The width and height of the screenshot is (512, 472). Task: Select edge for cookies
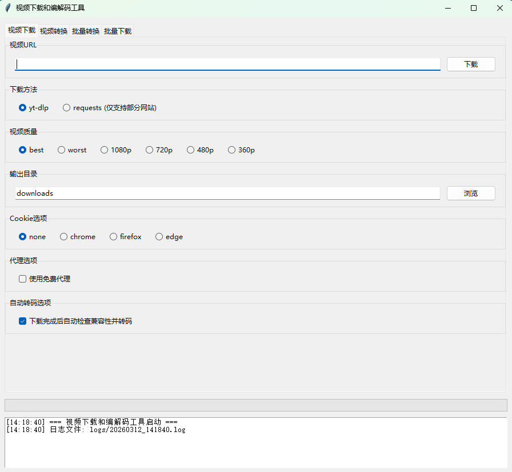click(x=159, y=236)
